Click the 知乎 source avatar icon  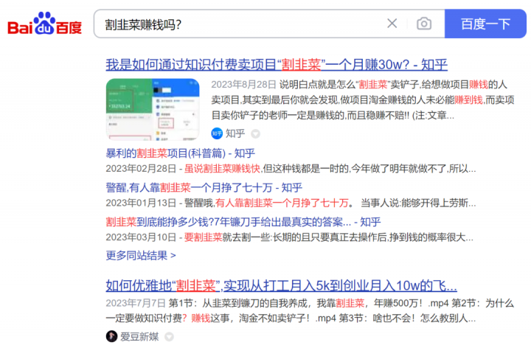click(217, 133)
